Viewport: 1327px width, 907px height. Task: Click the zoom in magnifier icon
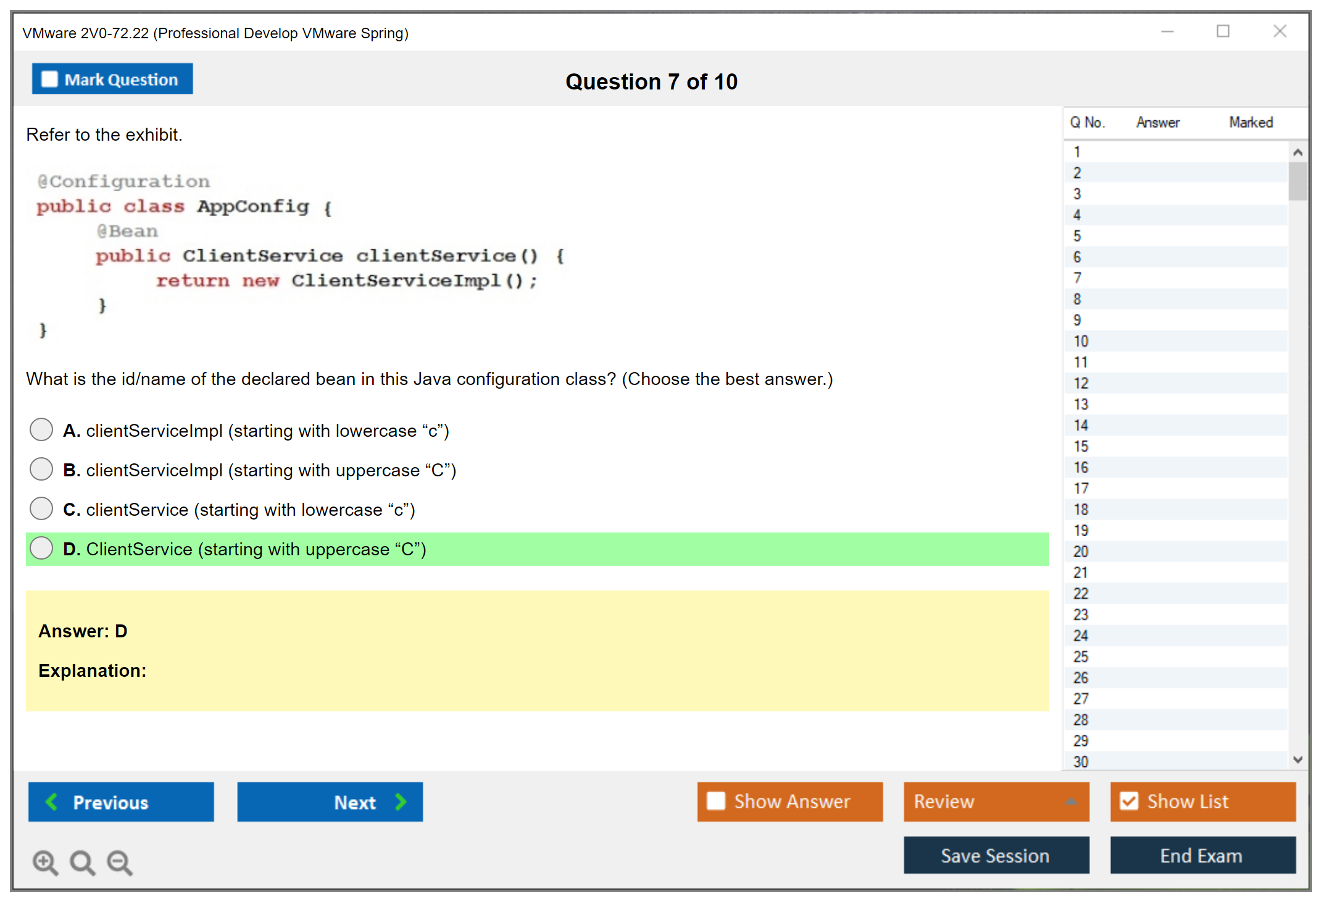tap(45, 862)
